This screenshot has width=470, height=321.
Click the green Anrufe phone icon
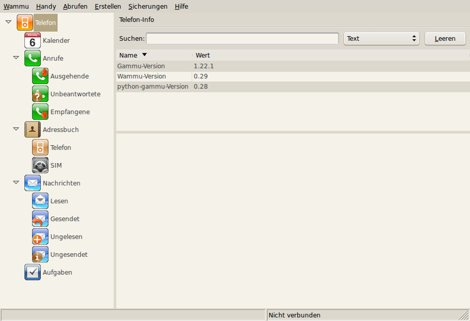[x=32, y=58]
